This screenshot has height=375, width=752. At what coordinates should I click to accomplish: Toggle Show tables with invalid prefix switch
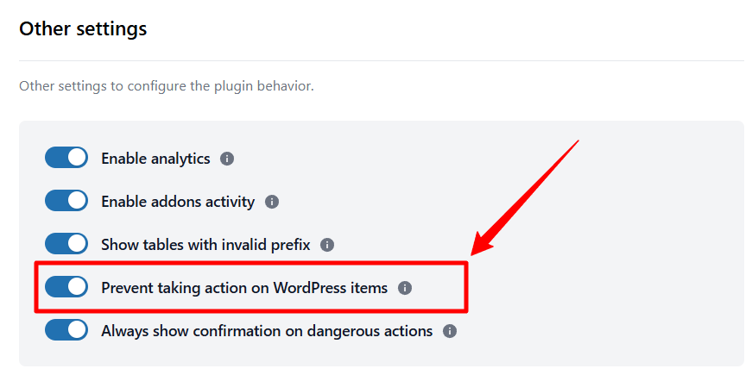click(x=66, y=244)
